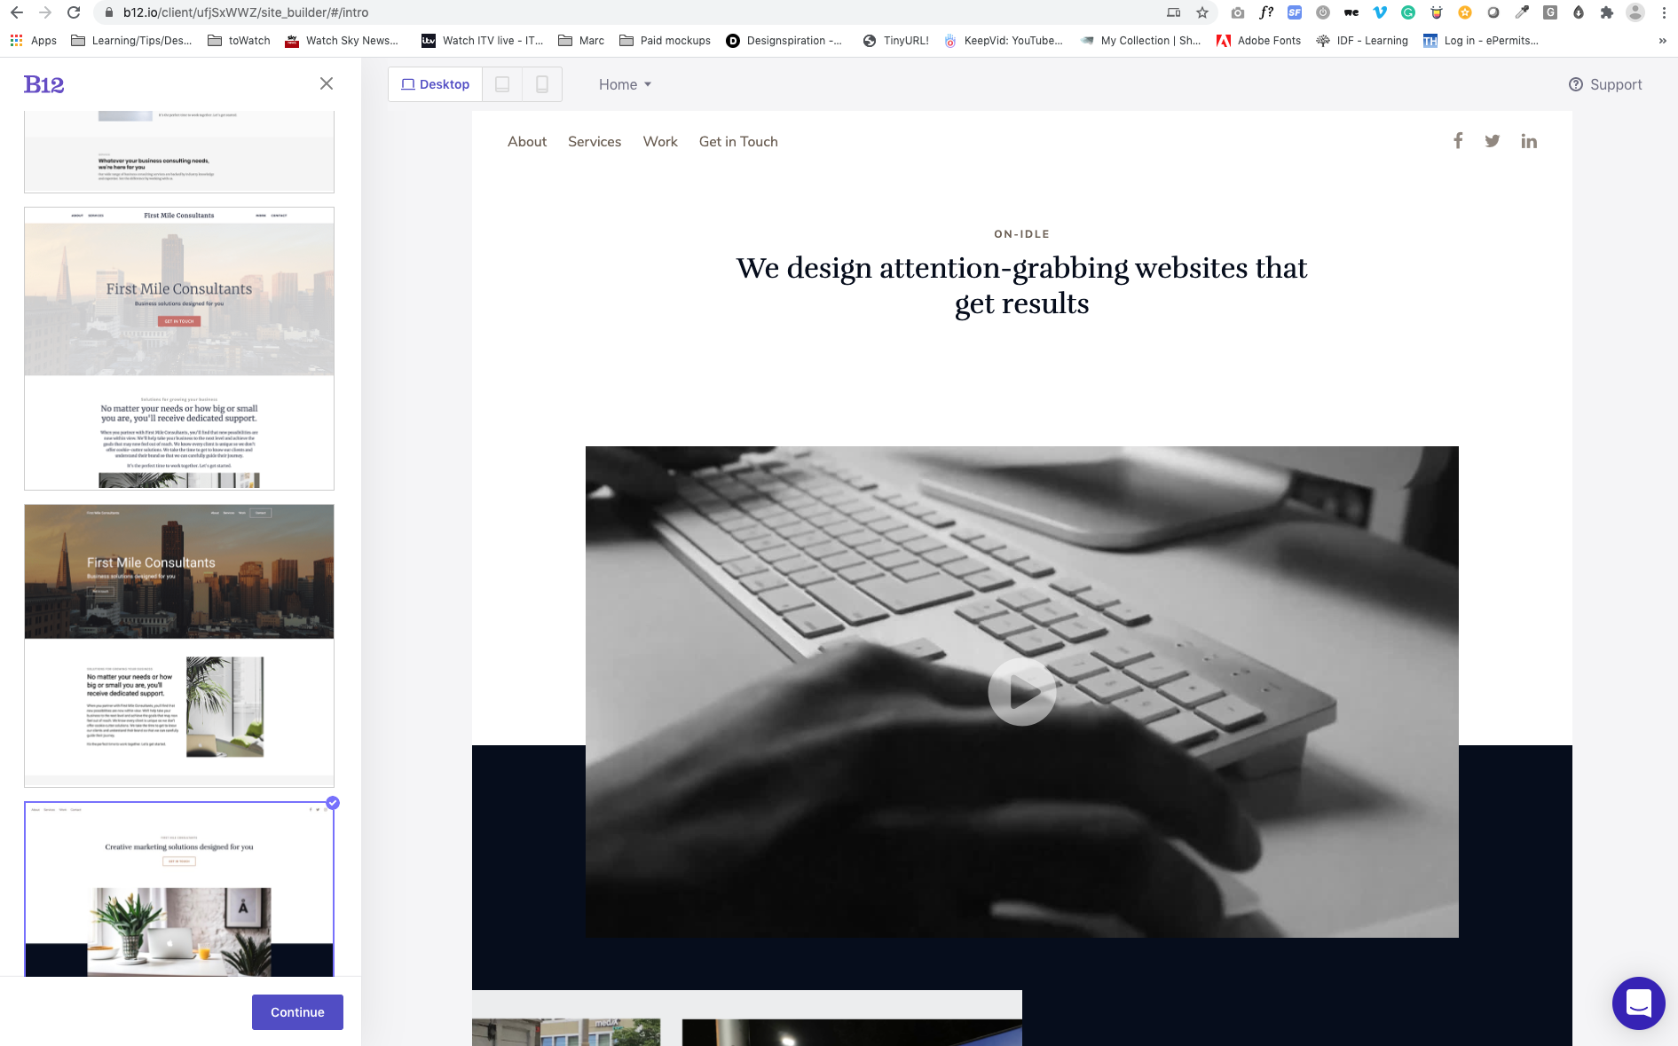
Task: Open Learning/Tips/Des... bookmark folder
Action: [x=131, y=41]
